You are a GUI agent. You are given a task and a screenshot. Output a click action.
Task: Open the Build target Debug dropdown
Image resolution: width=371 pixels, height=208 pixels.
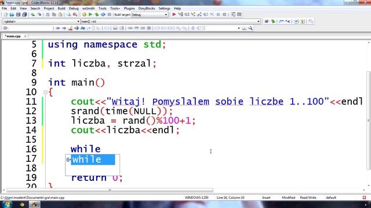pos(150,14)
